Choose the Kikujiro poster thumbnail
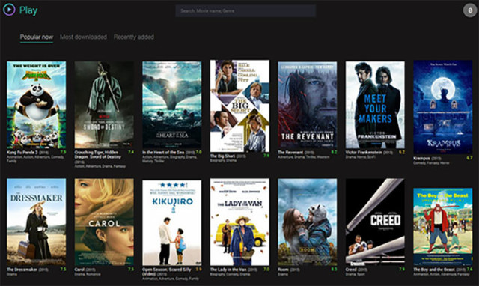The width and height of the screenshot is (479, 286). point(172,223)
